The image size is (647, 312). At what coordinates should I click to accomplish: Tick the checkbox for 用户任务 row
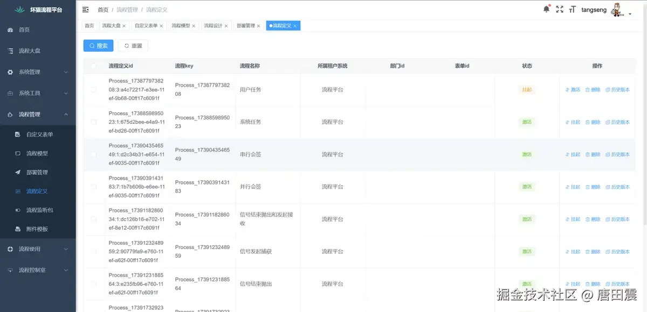click(94, 90)
